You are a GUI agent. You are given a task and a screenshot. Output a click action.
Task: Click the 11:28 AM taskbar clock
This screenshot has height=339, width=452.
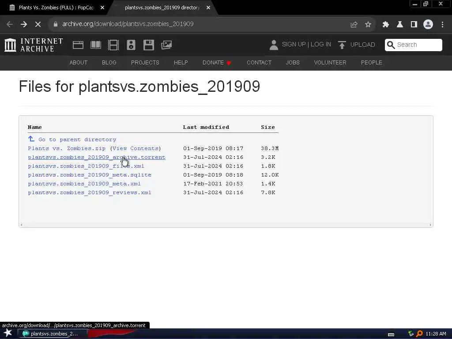[x=436, y=334]
